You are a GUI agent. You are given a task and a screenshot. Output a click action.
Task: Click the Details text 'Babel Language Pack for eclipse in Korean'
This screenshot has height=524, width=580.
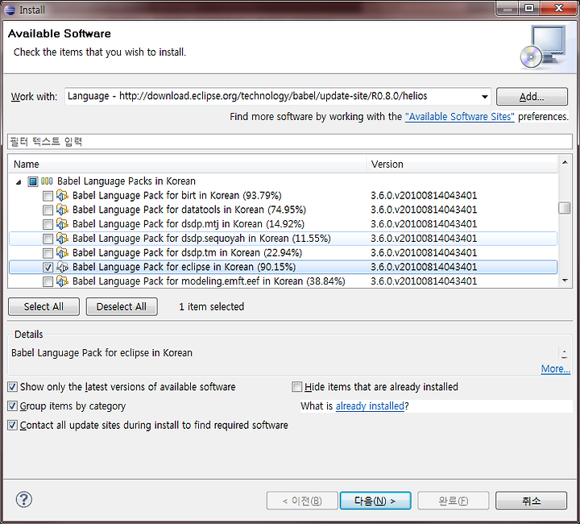point(101,353)
